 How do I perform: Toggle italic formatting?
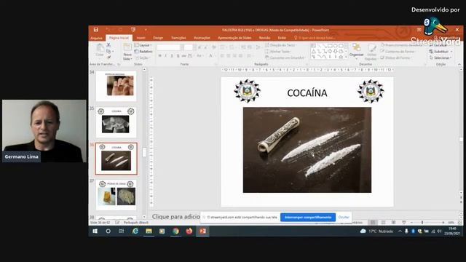tap(165, 56)
